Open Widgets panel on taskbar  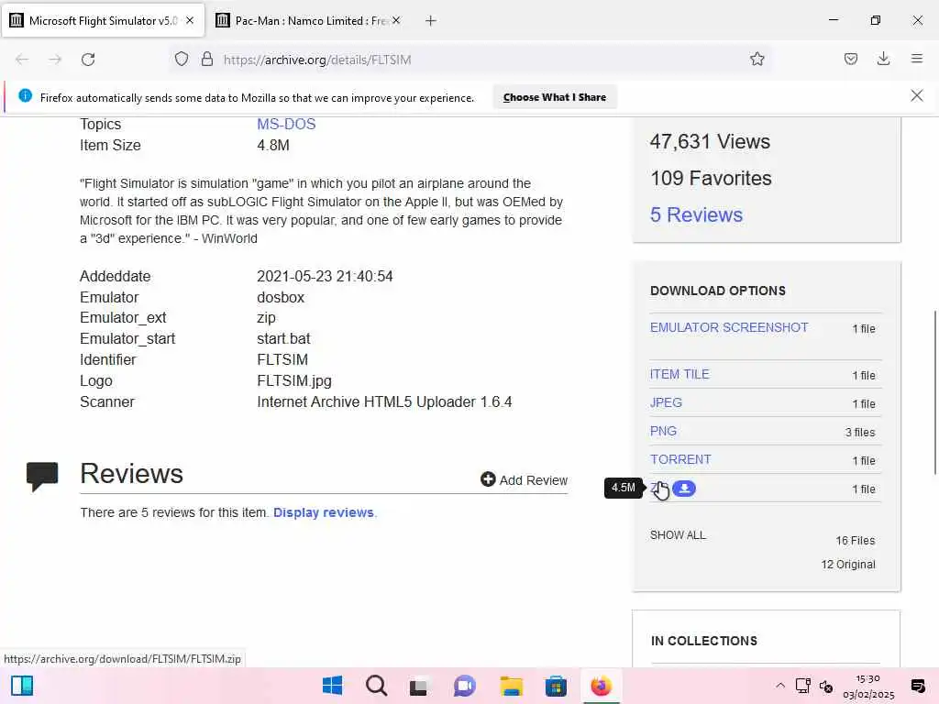pyautogui.click(x=22, y=686)
